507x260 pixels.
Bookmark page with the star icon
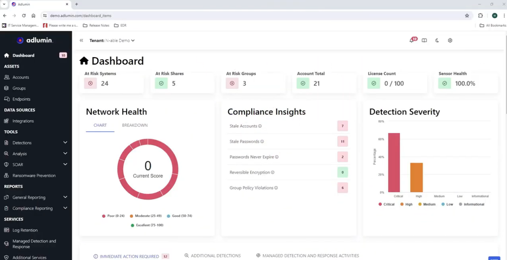(467, 16)
